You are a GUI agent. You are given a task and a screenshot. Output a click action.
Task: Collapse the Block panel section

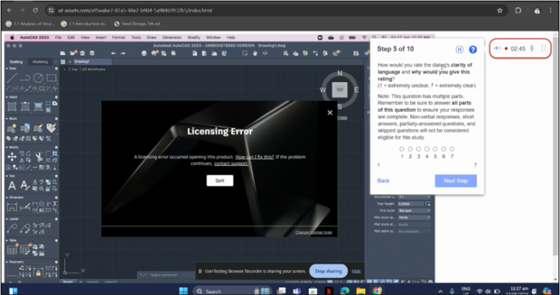pyautogui.click(x=8, y=118)
